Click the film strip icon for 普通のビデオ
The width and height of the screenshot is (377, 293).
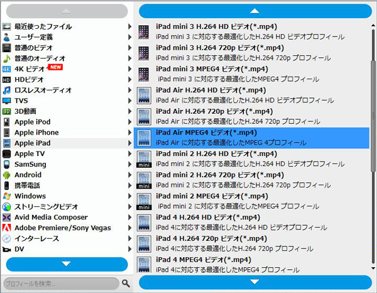coord(6,48)
